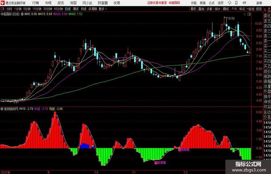271x174 pixels.
Task: Click the F10 company info button
Action: coord(234,9)
